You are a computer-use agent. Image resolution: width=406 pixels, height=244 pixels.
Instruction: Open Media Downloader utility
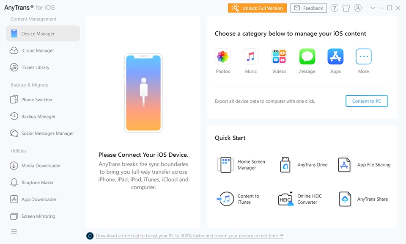(43, 166)
